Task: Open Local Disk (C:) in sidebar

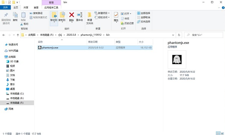Action: pyautogui.click(x=15, y=94)
